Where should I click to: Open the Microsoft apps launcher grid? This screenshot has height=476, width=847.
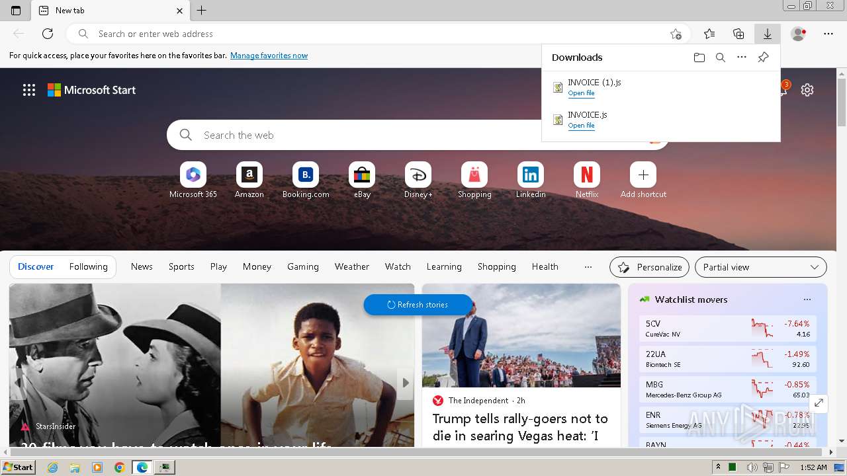coord(29,90)
